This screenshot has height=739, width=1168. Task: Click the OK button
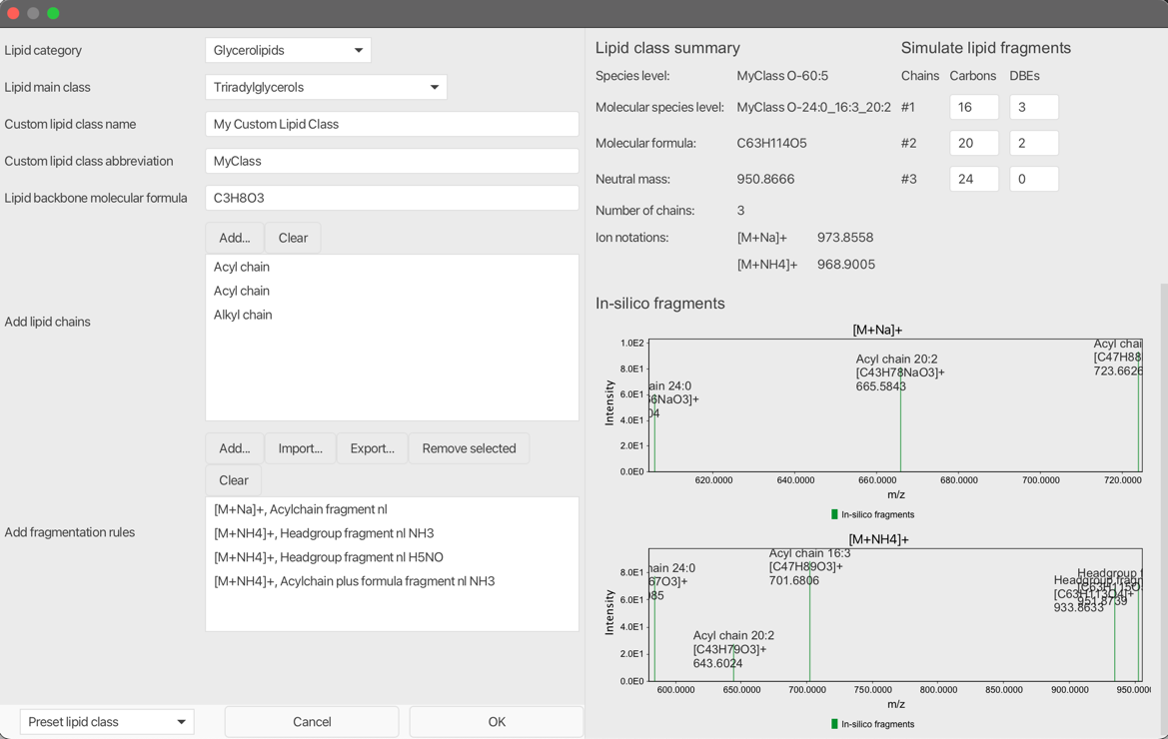pyautogui.click(x=497, y=722)
